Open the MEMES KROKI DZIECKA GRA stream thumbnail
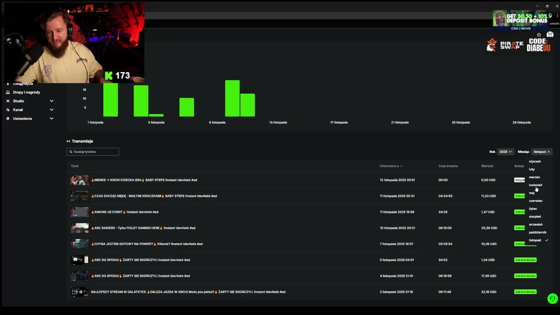Image resolution: width=560 pixels, height=315 pixels. point(80,180)
